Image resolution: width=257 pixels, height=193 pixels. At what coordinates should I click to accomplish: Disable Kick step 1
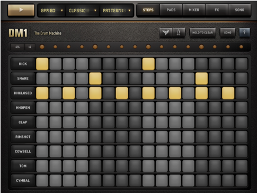click(42, 64)
